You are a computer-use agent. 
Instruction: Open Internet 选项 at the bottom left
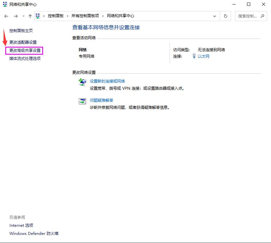pyautogui.click(x=21, y=225)
